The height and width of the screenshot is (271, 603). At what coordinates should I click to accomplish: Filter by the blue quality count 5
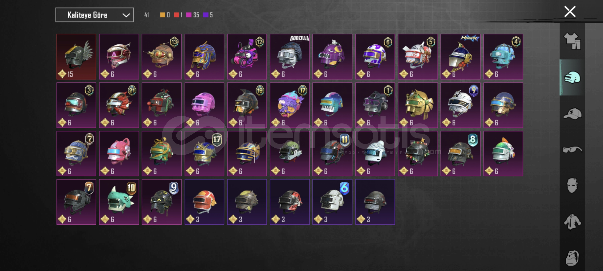click(x=208, y=15)
